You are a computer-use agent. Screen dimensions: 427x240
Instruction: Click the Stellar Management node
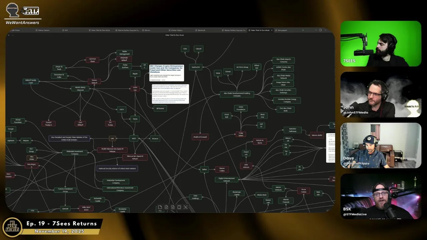(x=124, y=53)
